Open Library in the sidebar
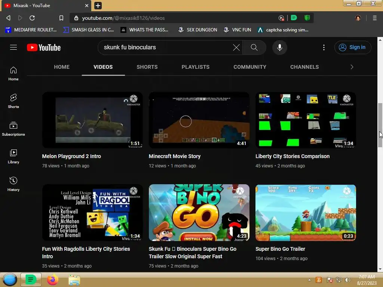 pyautogui.click(x=13, y=157)
